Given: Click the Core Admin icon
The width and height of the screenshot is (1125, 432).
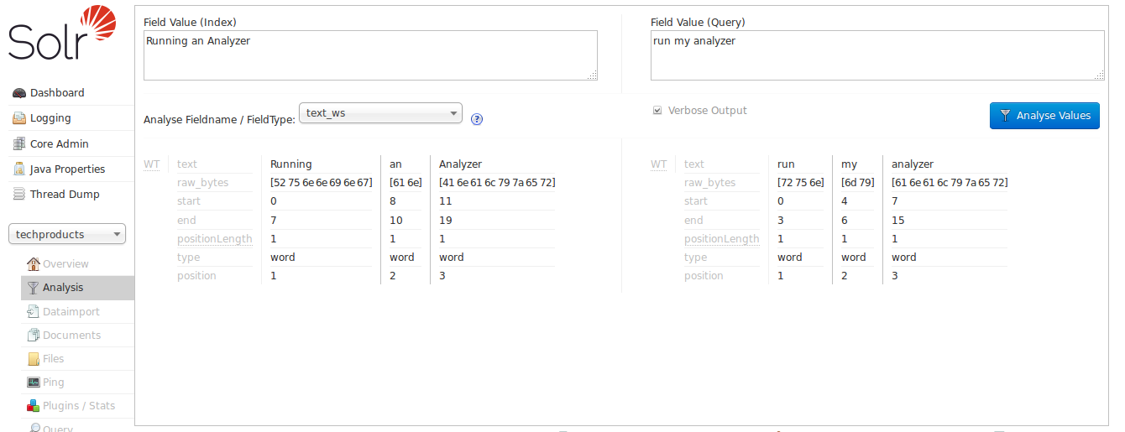Looking at the screenshot, I should click(19, 143).
